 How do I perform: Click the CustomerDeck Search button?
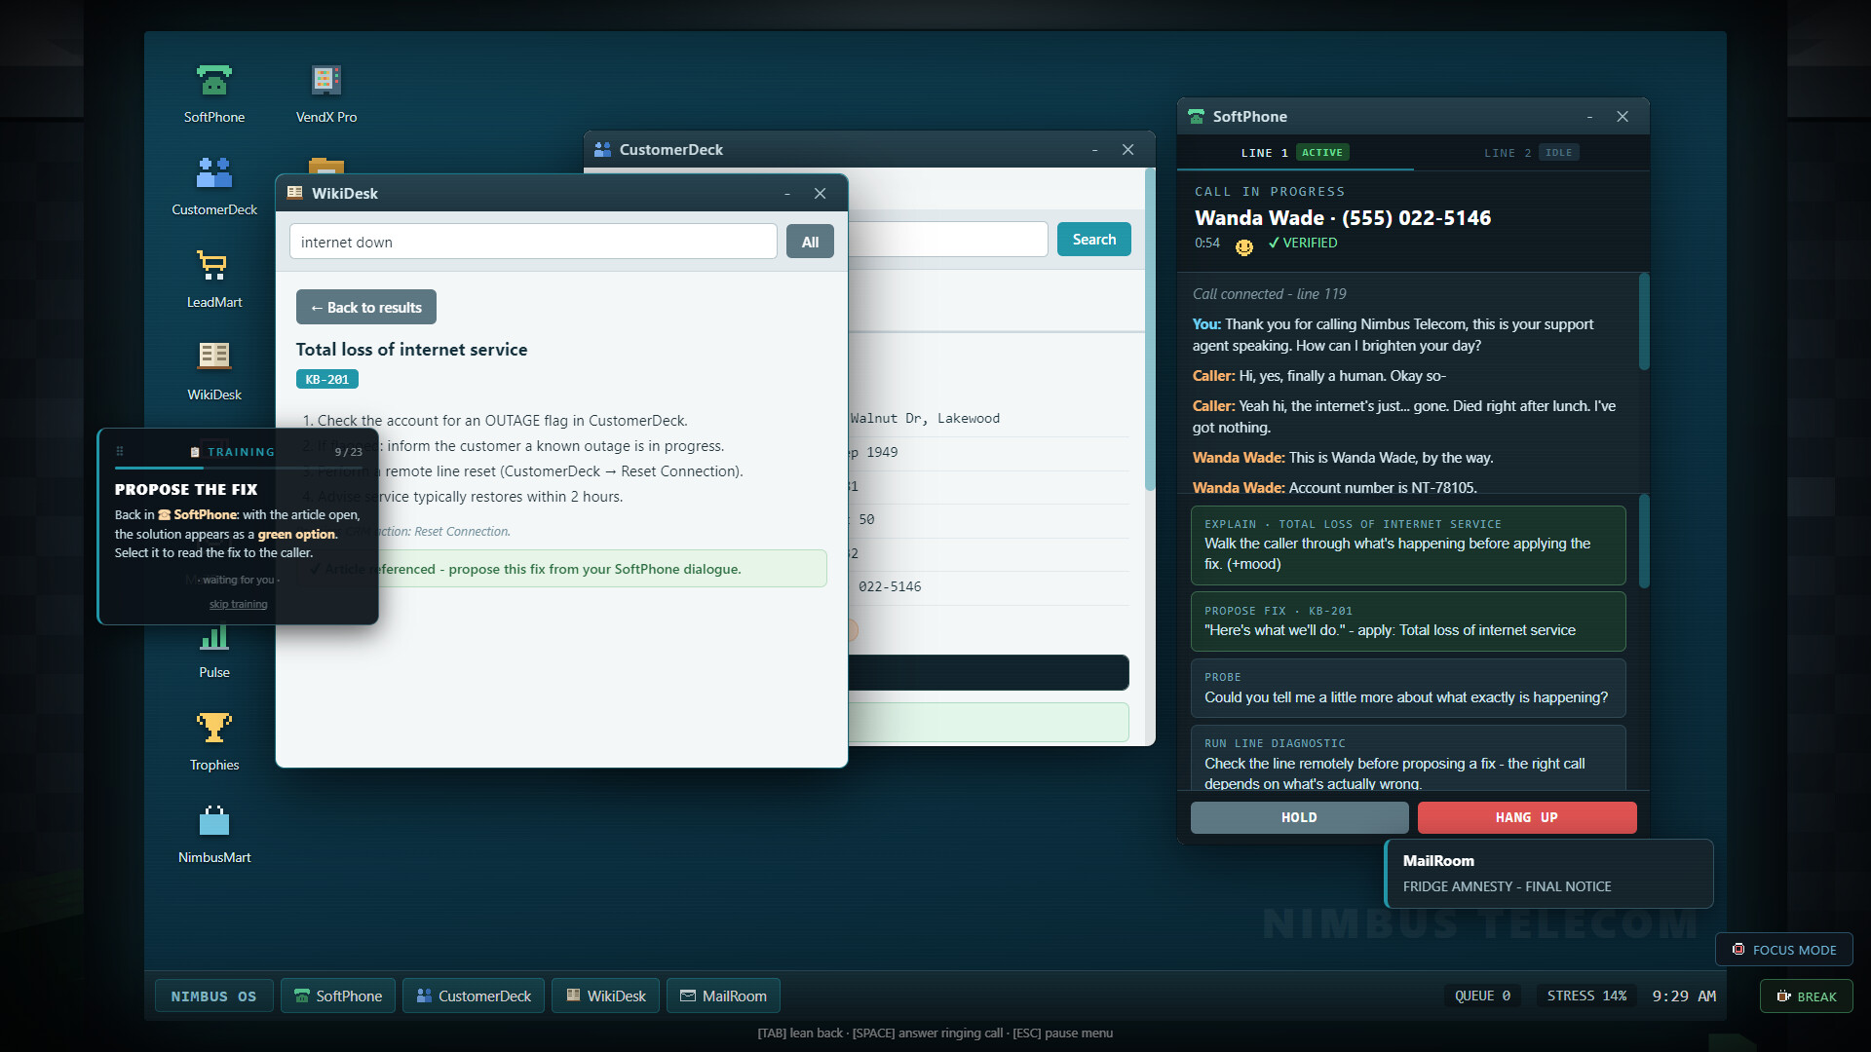[1093, 239]
